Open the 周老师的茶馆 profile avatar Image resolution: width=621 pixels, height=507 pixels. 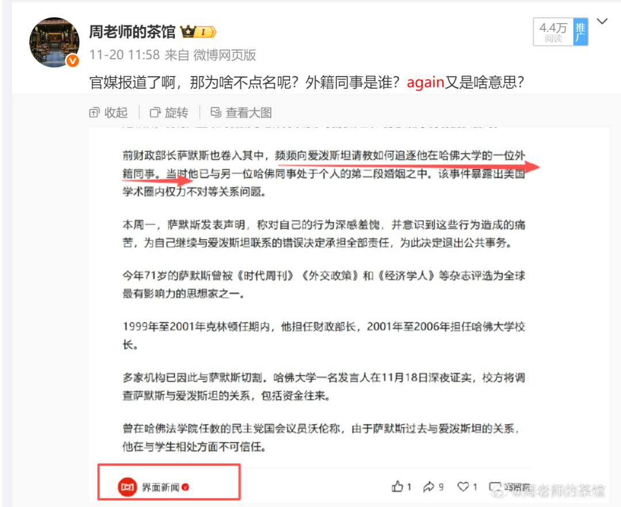pyautogui.click(x=54, y=42)
